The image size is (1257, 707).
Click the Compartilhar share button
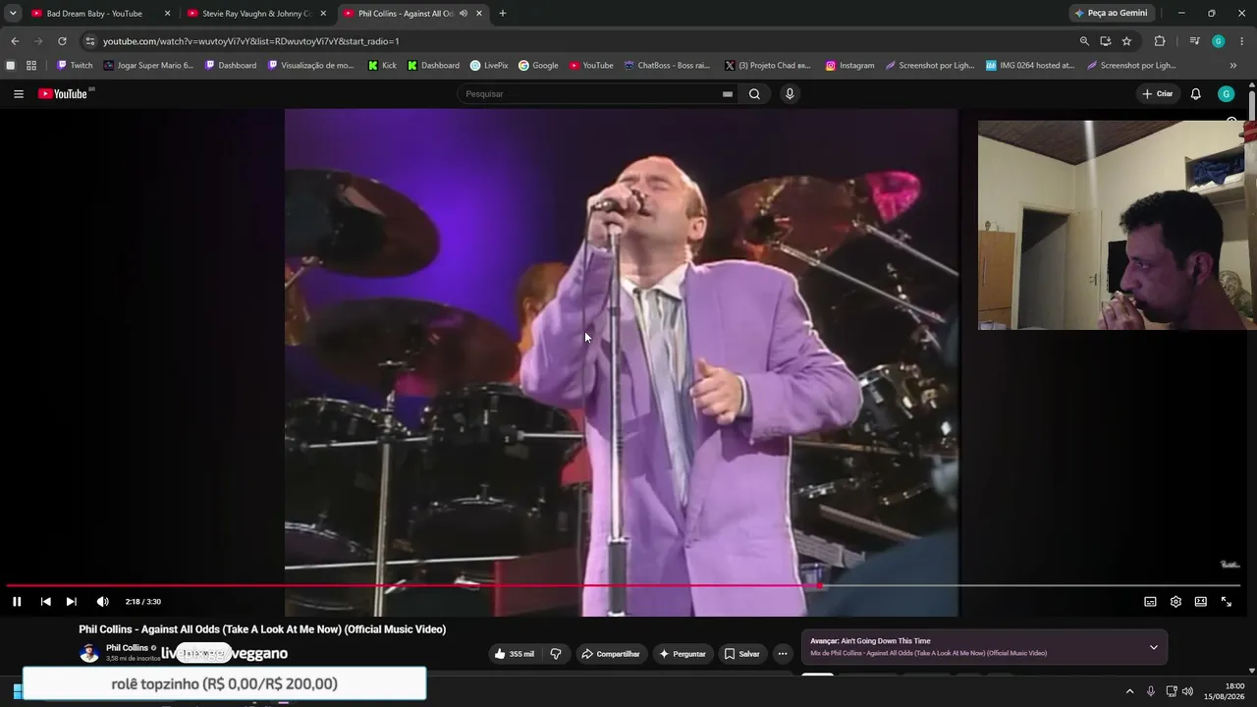coord(610,654)
